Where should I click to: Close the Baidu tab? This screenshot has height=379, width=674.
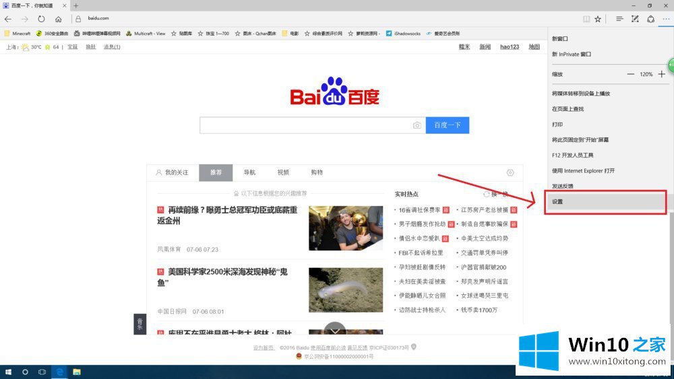coord(65,5)
